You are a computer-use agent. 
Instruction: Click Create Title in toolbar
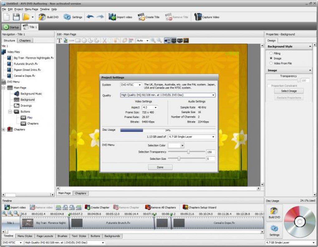(149, 17)
